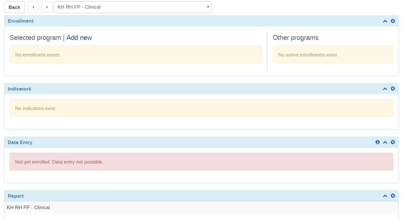Go to previous record with left arrow
Viewport: 405px width, 219px height.
coord(33,7)
